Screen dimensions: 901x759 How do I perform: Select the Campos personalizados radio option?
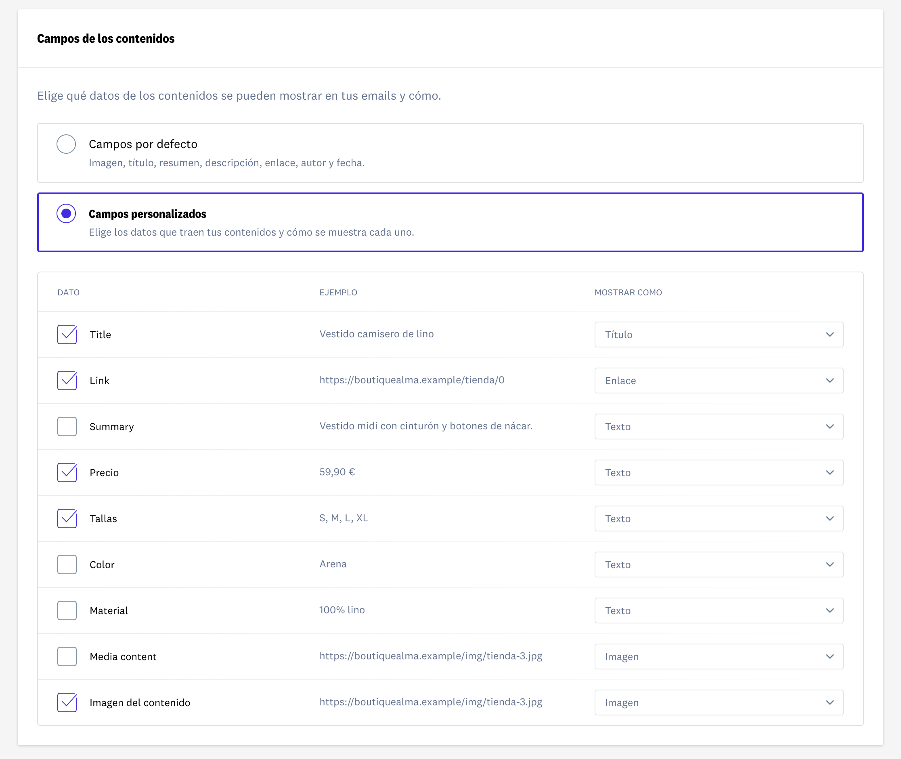[x=66, y=213]
